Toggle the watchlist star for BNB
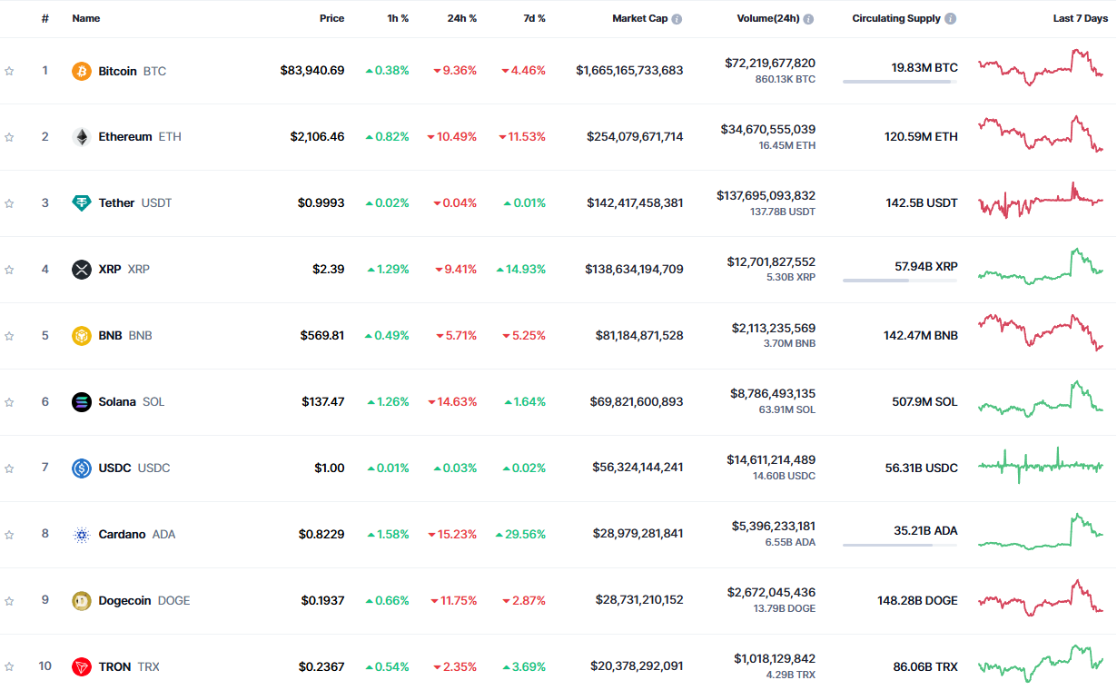 click(9, 336)
